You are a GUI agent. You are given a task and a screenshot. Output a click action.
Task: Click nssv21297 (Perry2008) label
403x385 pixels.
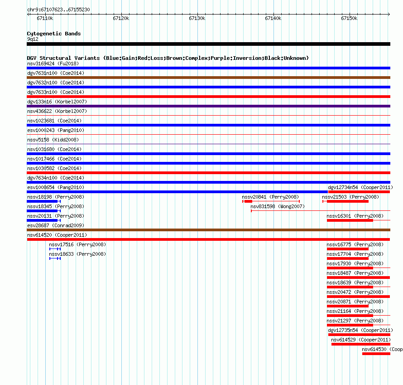[355, 321]
